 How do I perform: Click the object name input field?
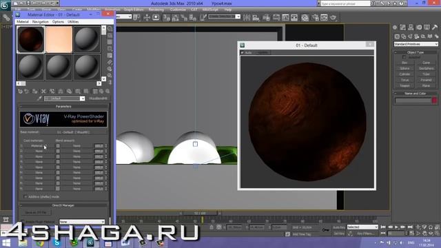[x=413, y=101]
